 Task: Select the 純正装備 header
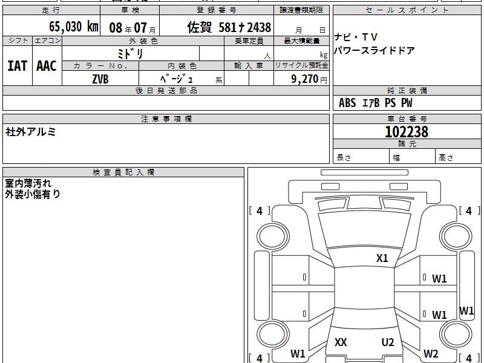click(407, 90)
